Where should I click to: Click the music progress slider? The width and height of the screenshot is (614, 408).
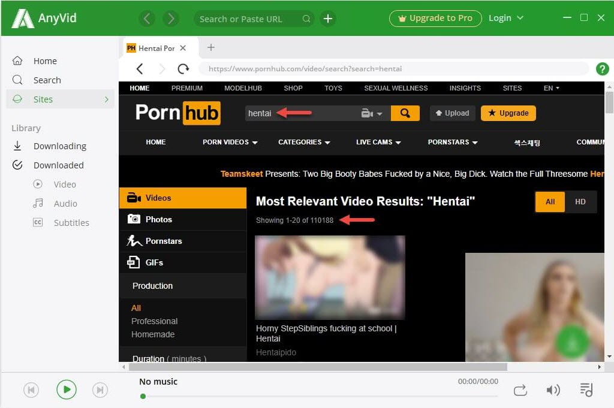(319, 396)
